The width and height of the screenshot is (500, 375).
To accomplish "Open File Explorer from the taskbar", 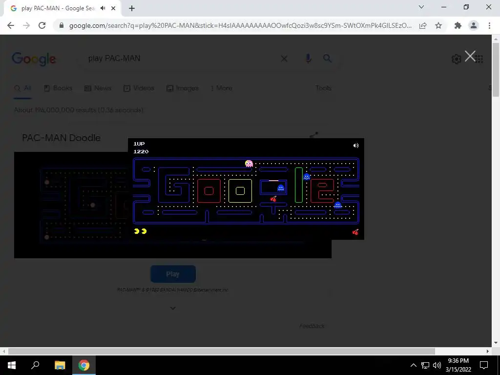I will pyautogui.click(x=60, y=365).
